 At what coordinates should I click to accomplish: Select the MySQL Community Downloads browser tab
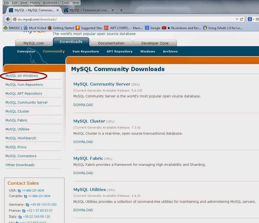click(x=34, y=10)
